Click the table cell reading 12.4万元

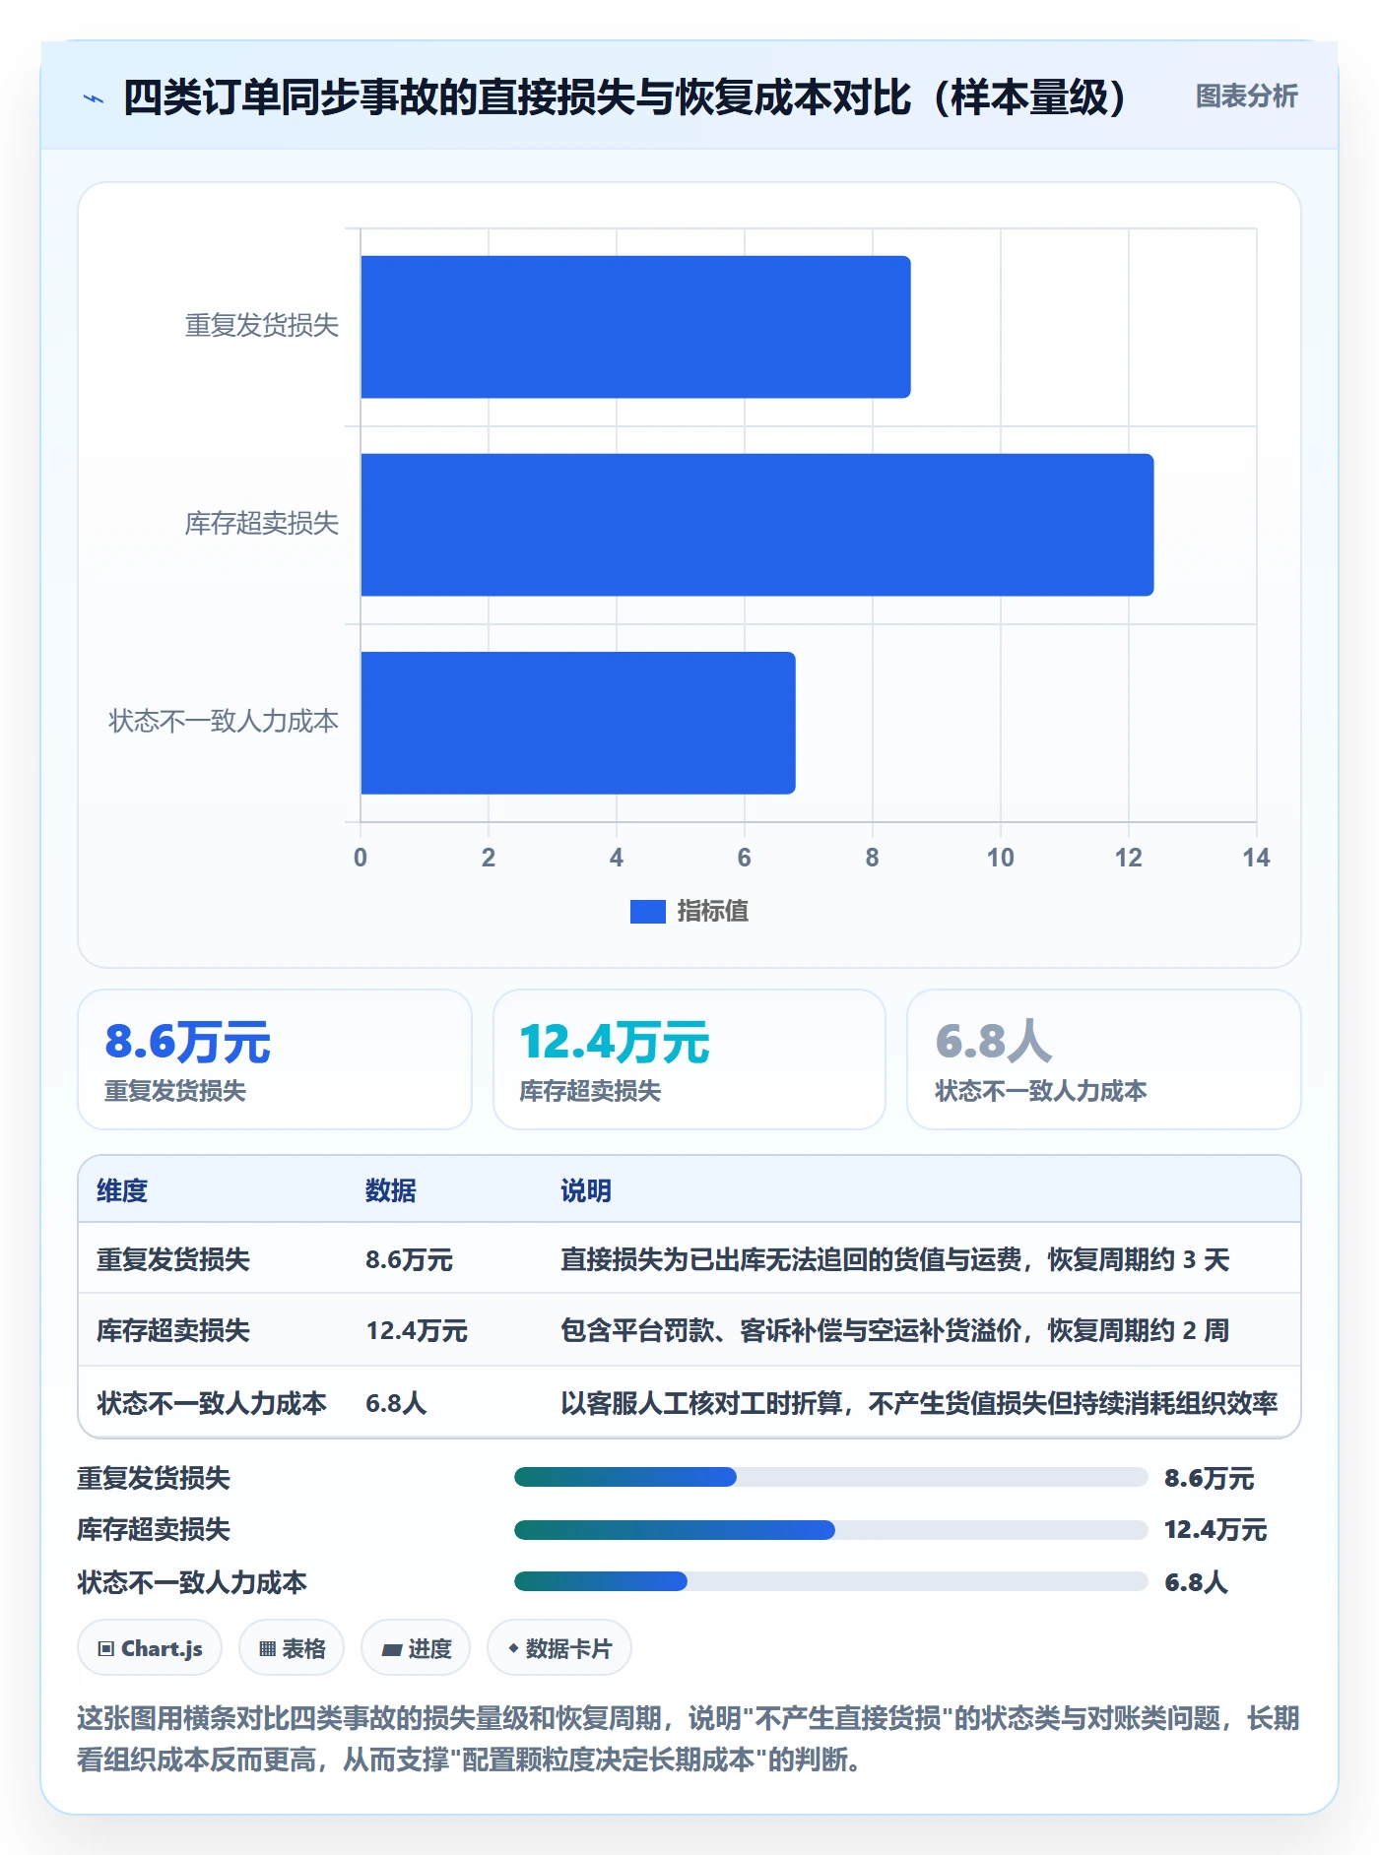(417, 1330)
